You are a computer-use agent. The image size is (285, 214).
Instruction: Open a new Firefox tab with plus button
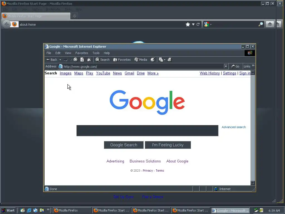click(75, 16)
